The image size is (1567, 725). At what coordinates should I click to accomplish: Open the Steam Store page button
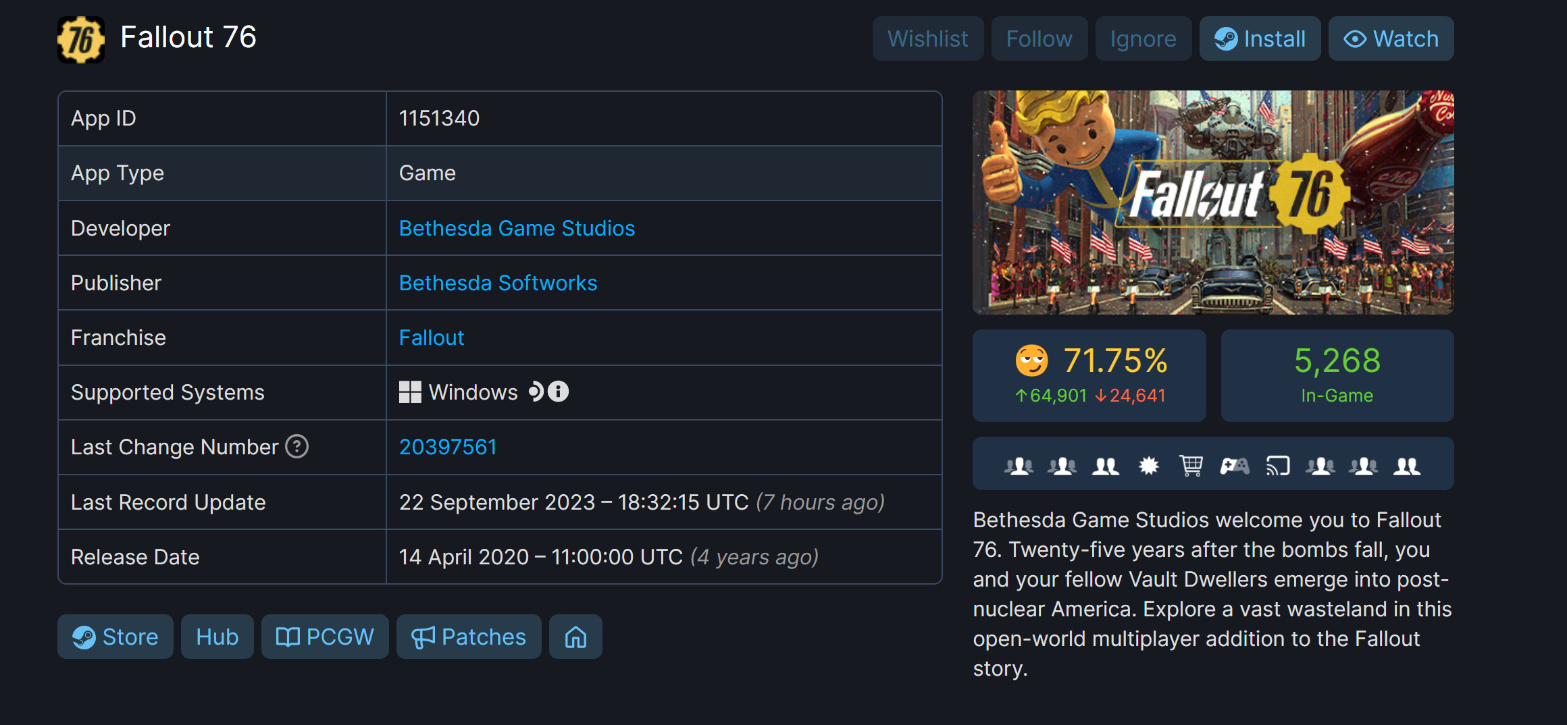[115, 637]
